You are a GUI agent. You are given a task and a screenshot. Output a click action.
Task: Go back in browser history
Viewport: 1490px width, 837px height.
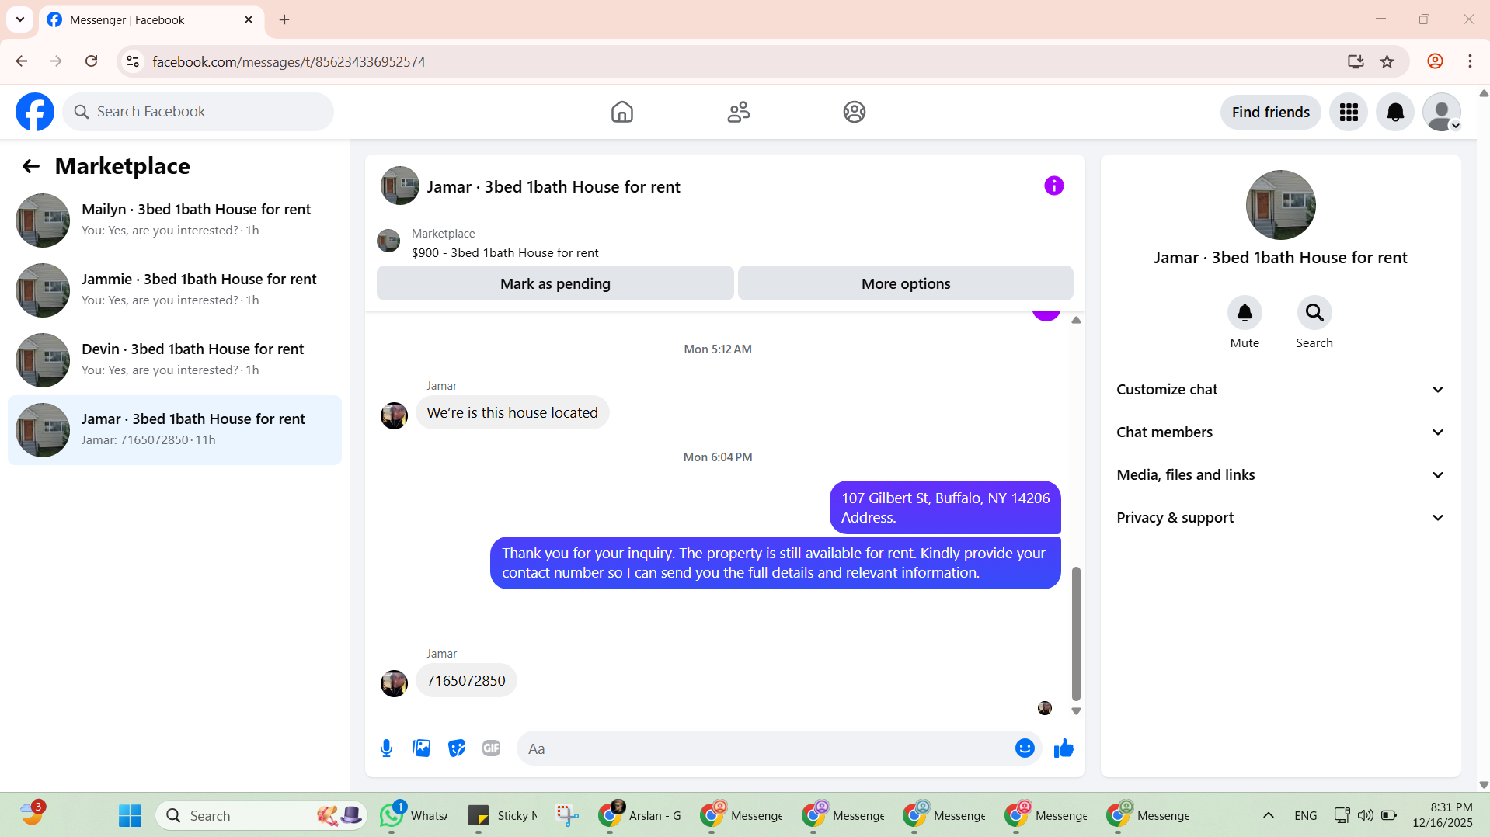click(x=21, y=61)
